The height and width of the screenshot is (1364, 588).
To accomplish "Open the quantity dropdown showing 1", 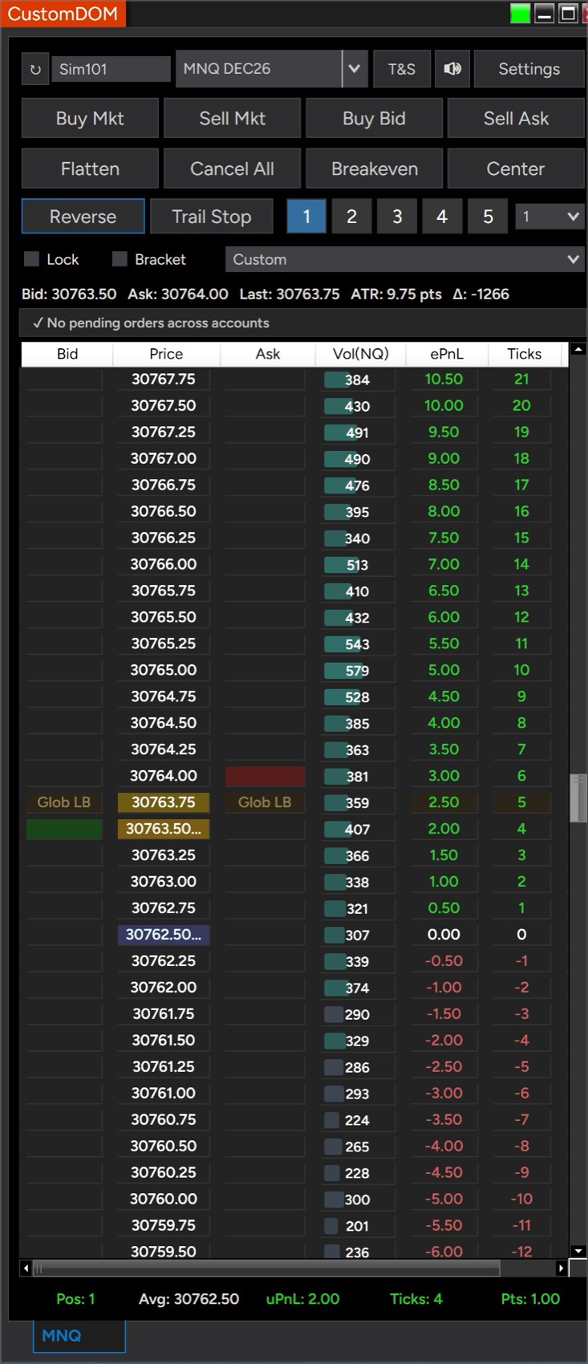I will pyautogui.click(x=549, y=217).
